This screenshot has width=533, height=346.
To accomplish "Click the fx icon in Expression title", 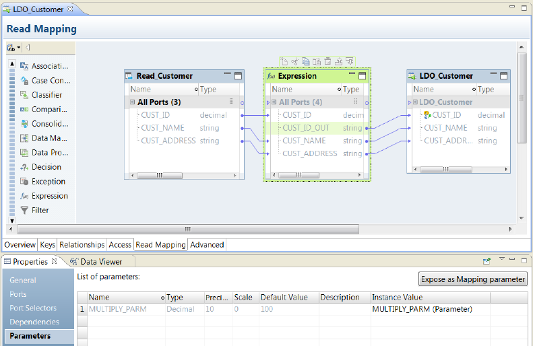I will tap(271, 76).
